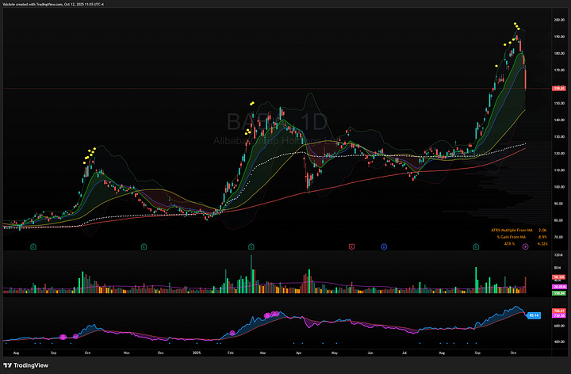
Task: Click the 8.9% gain value
Action: tap(542, 237)
